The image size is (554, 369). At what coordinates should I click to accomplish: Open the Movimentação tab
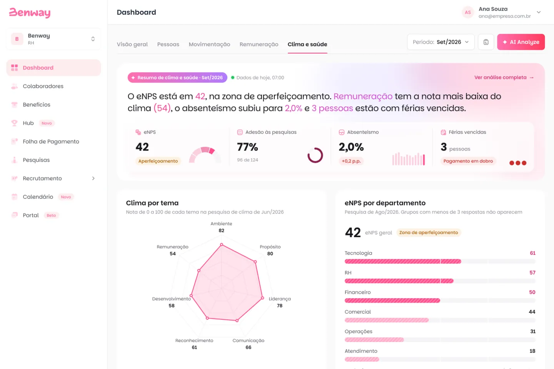[209, 44]
